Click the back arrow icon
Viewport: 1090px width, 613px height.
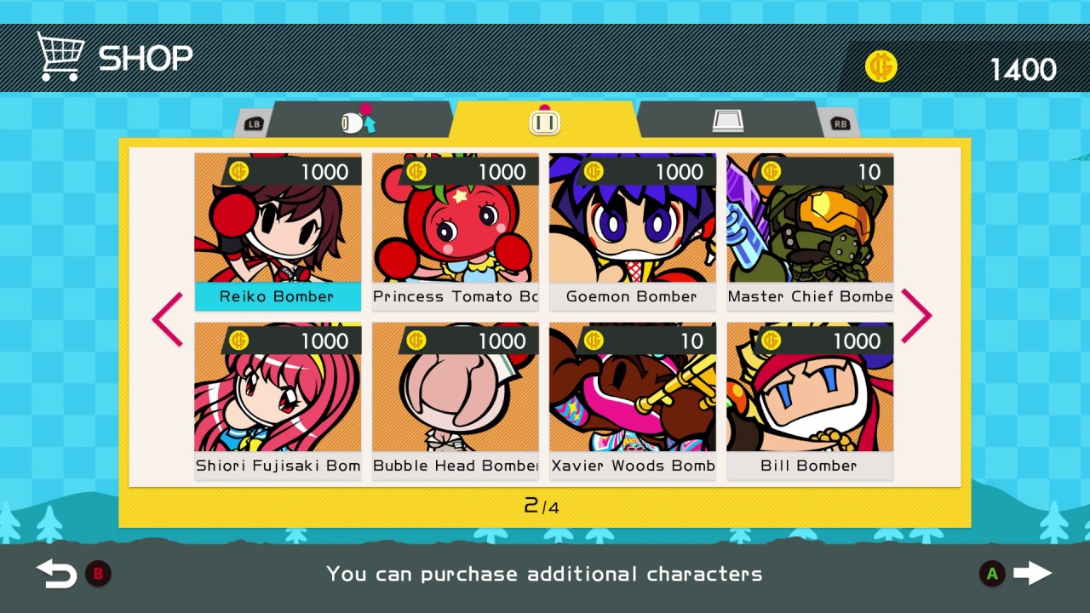point(56,574)
